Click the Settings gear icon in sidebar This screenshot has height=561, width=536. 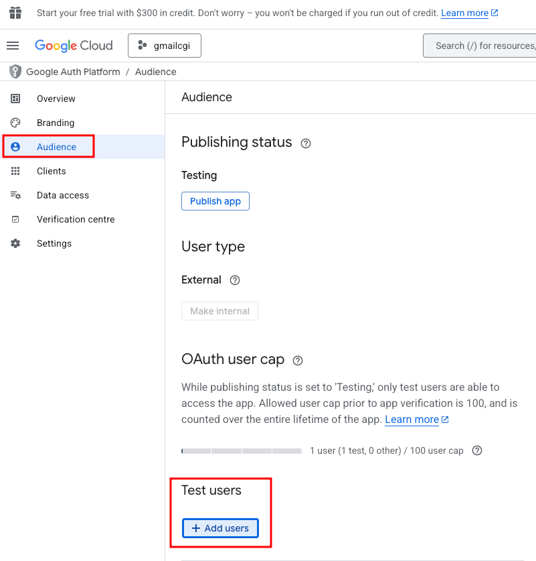click(x=15, y=243)
